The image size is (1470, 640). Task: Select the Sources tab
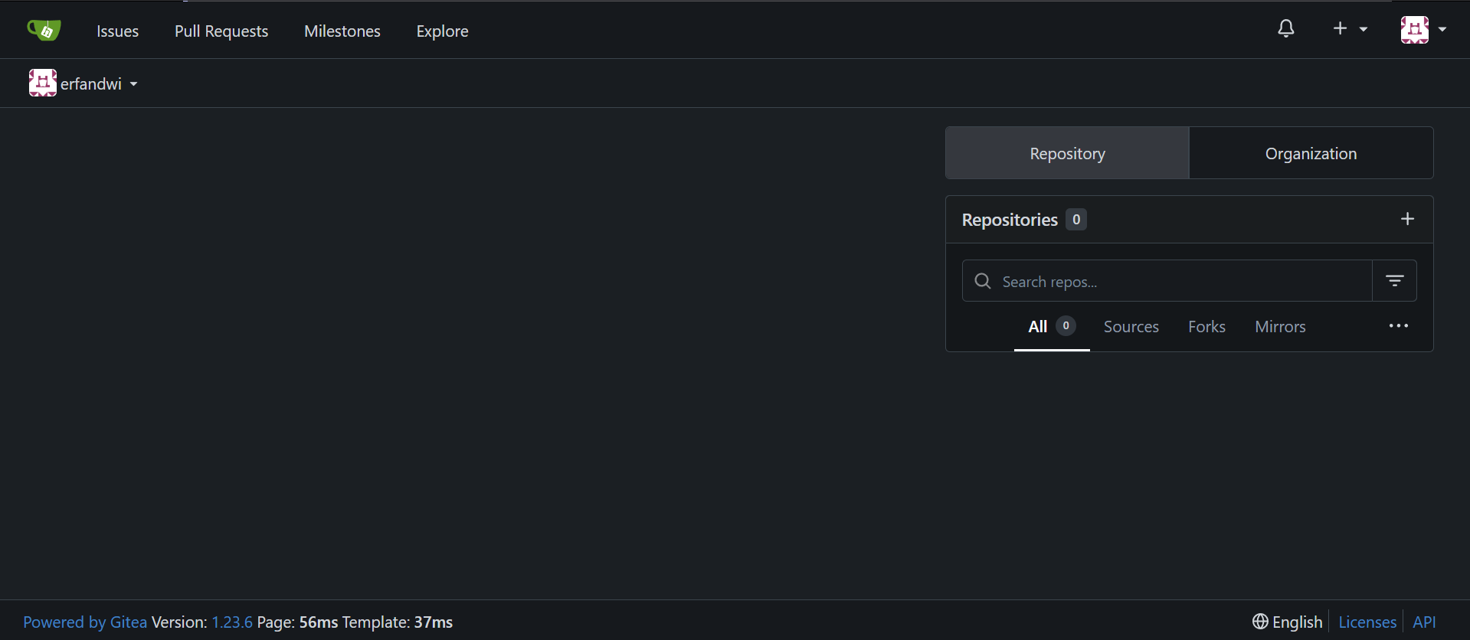(x=1131, y=327)
